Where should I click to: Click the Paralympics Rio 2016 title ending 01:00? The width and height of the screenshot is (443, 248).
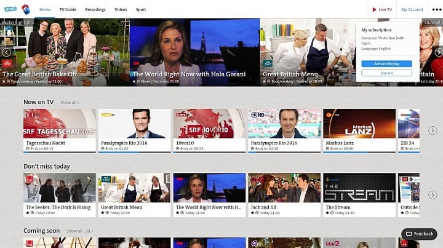[124, 143]
